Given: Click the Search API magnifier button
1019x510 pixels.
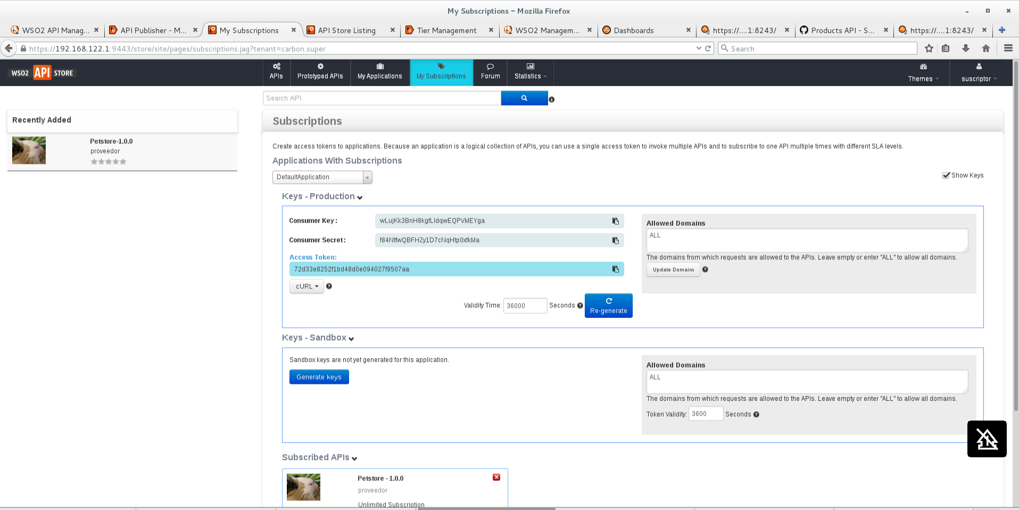Looking at the screenshot, I should 524,98.
